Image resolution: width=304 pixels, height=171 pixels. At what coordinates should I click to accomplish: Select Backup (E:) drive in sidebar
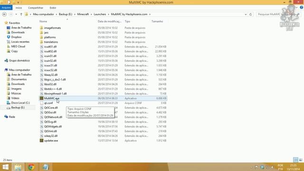point(18,107)
